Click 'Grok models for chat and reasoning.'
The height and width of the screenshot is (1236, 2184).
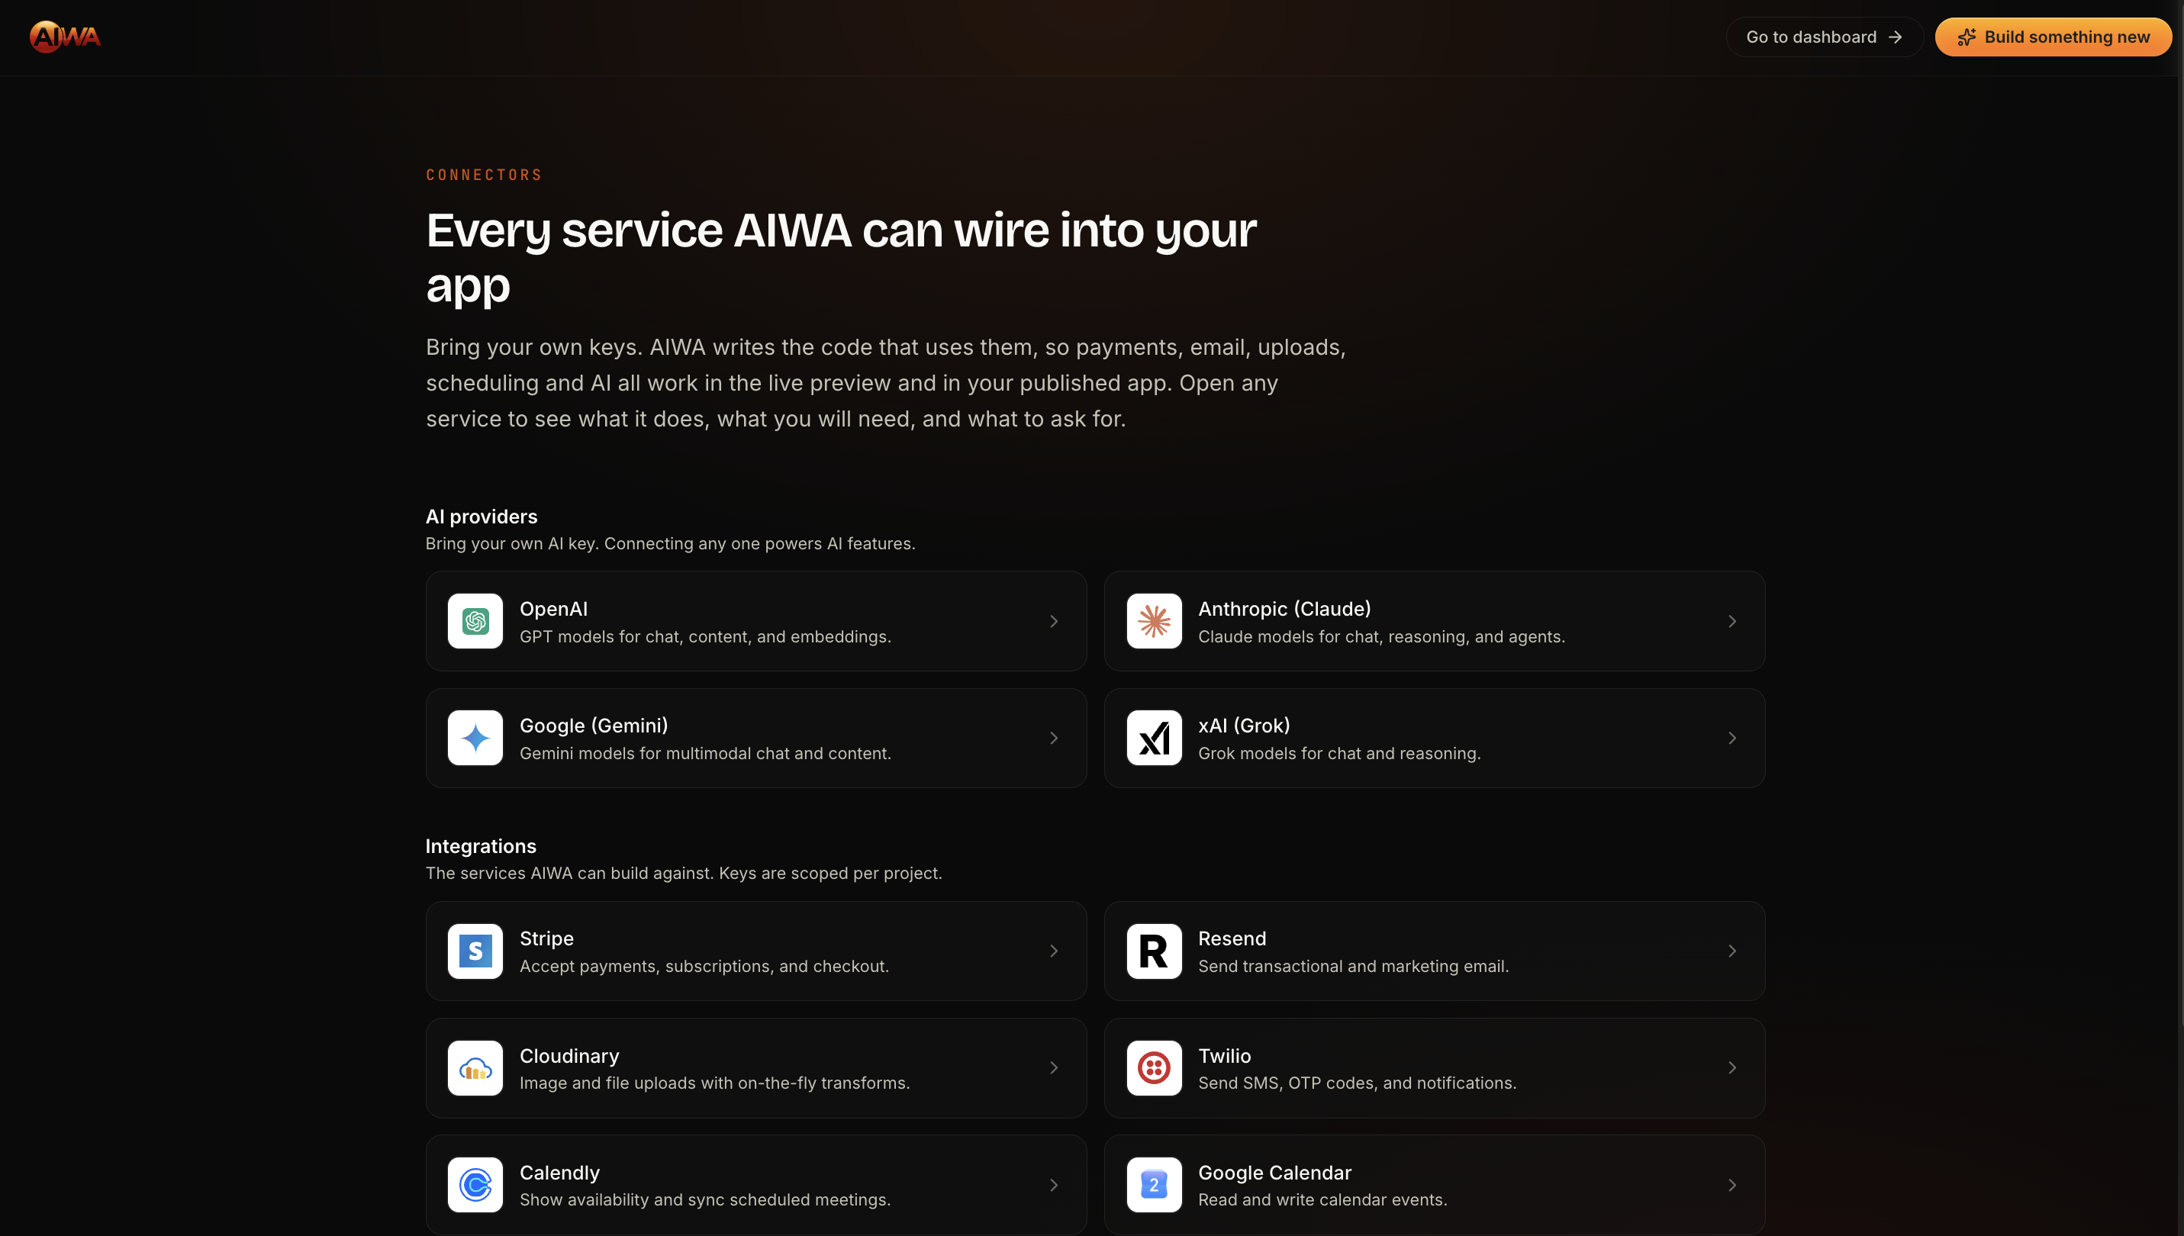[1338, 753]
